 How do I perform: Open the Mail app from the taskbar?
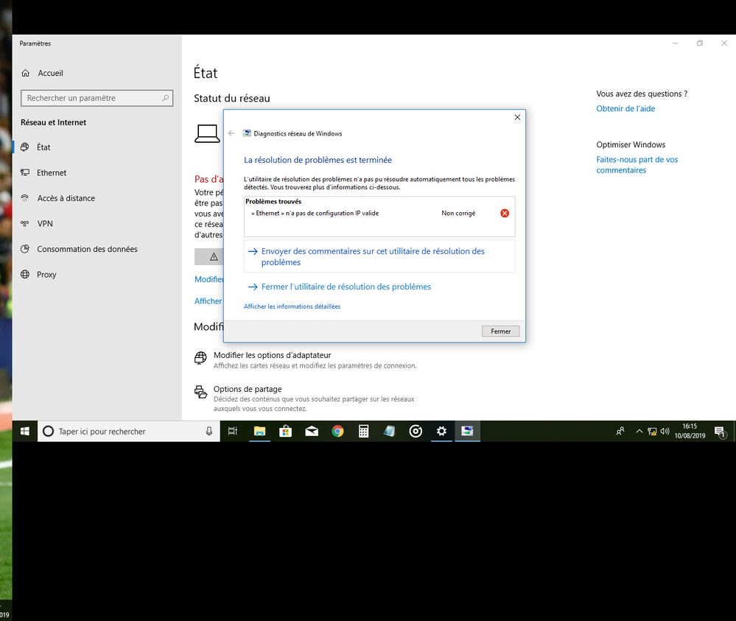312,432
